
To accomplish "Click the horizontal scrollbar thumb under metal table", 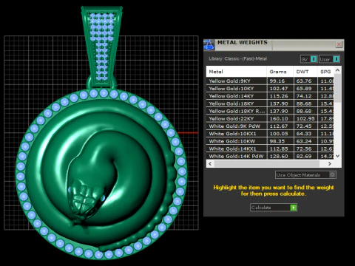I will (x=267, y=163).
